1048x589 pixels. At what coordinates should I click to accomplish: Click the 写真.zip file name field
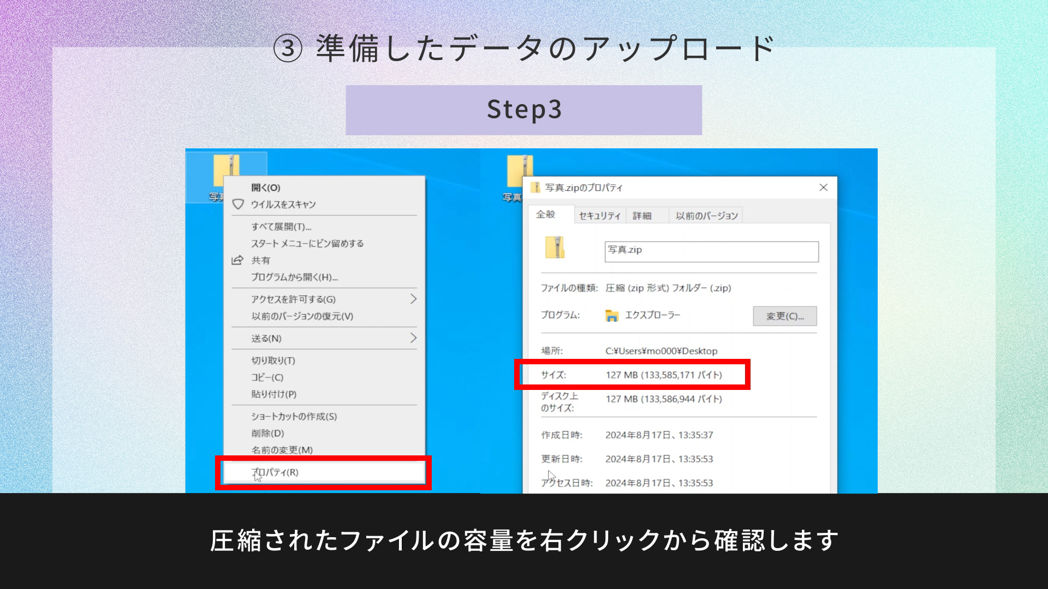pyautogui.click(x=712, y=252)
